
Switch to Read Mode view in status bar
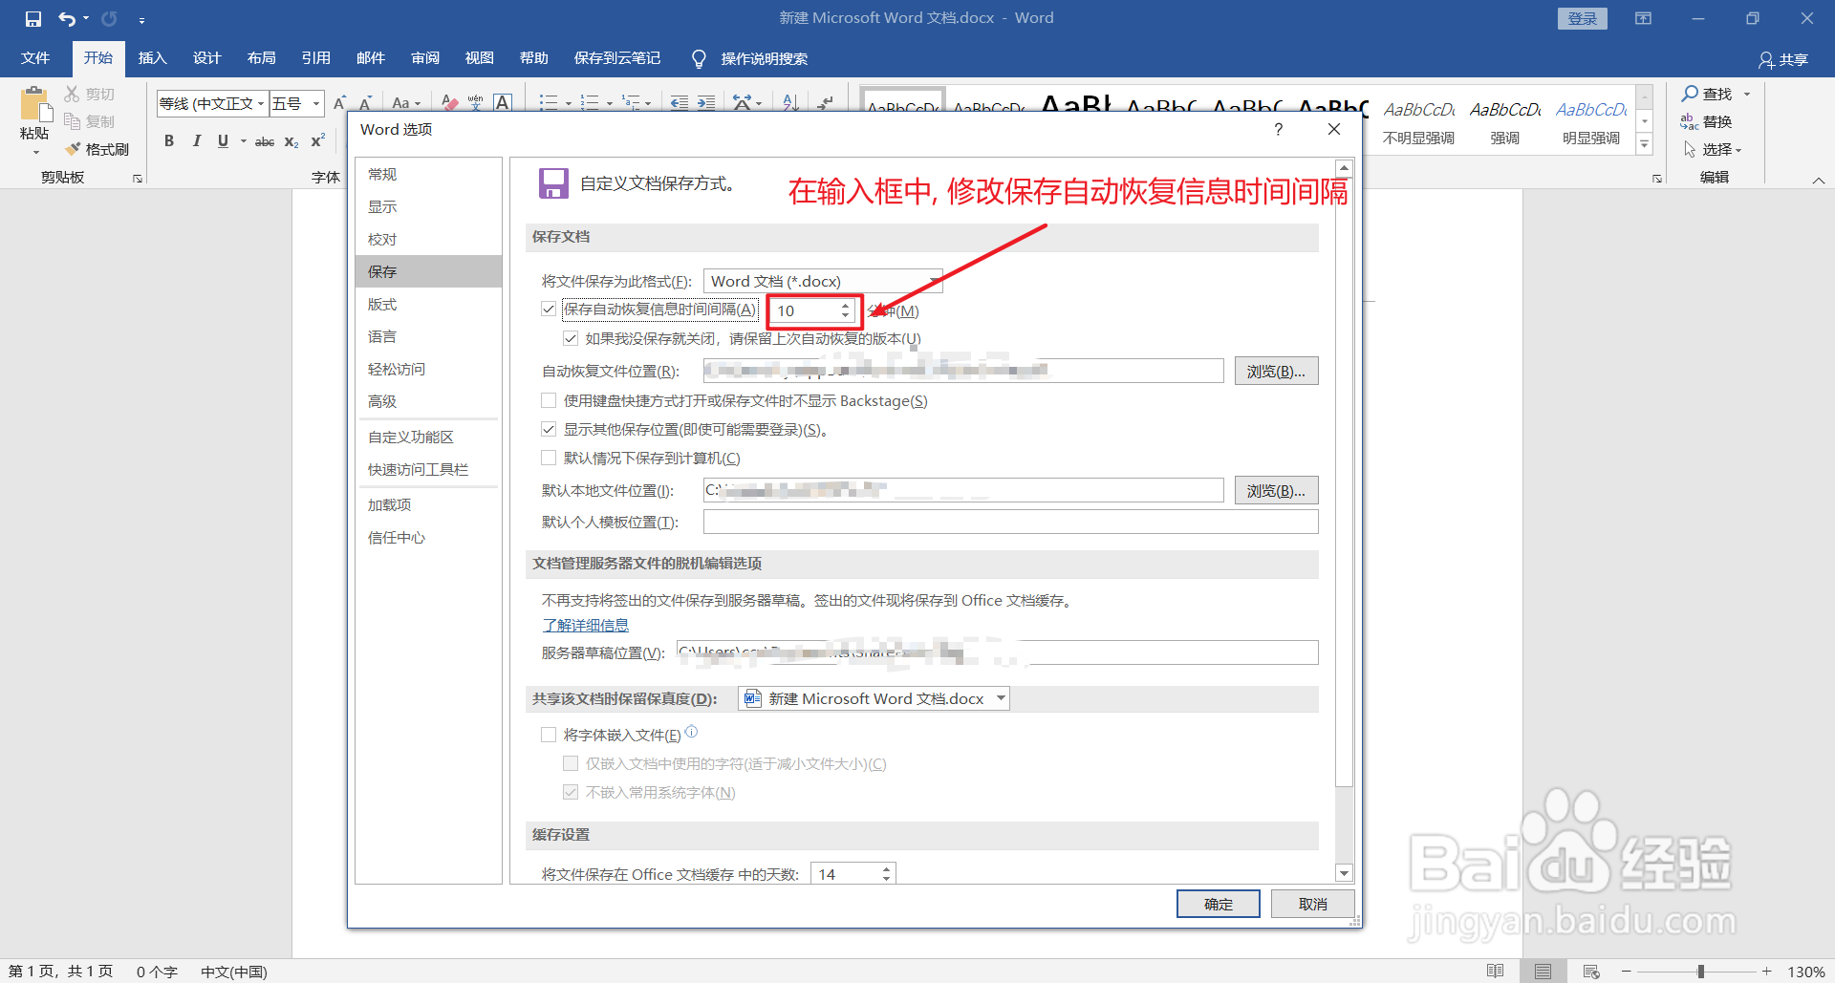[1496, 972]
